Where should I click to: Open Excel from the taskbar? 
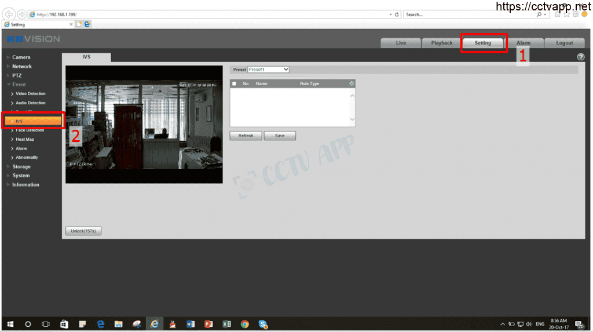pos(227,324)
